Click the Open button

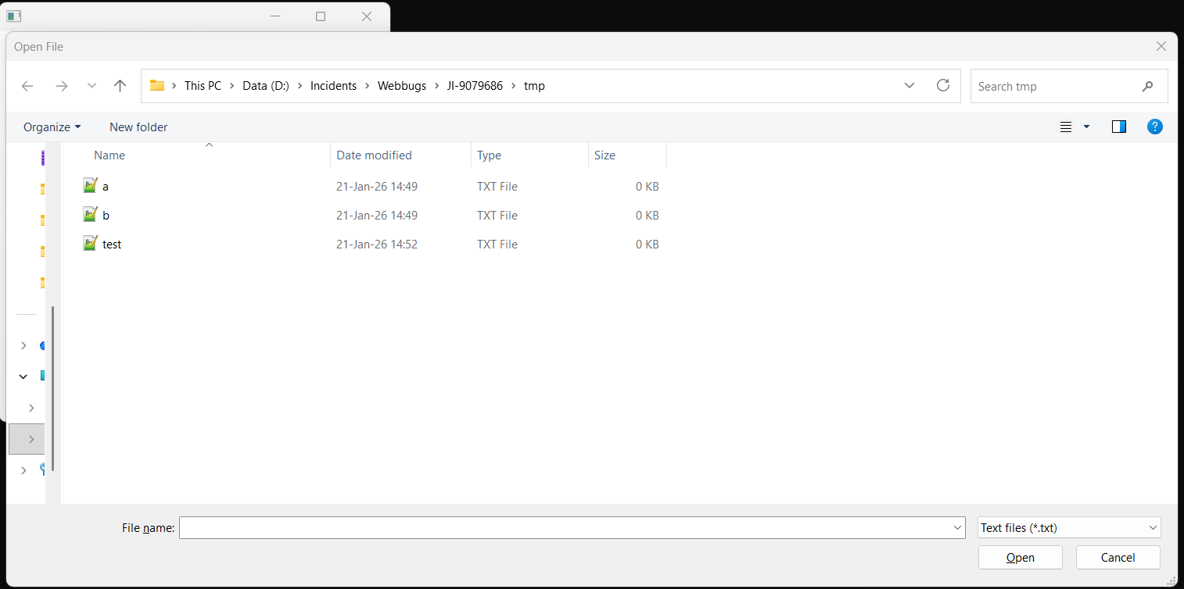[1021, 557]
